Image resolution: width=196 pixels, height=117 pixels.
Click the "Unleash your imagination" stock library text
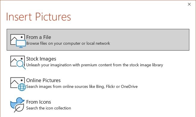[95, 65]
